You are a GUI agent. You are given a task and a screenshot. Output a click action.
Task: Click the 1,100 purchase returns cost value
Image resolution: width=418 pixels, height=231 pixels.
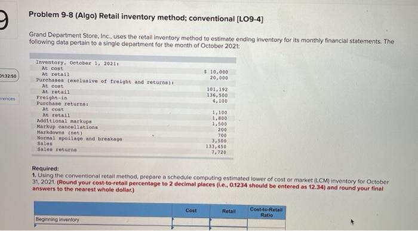coord(220,113)
